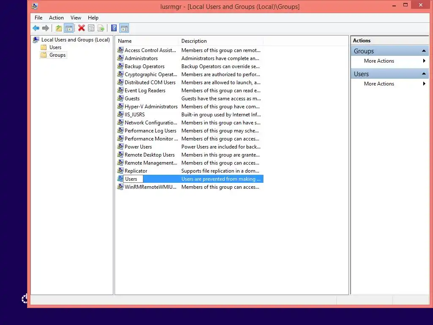The width and height of the screenshot is (433, 325).
Task: Sort by the Name column header
Action: [x=147, y=41]
